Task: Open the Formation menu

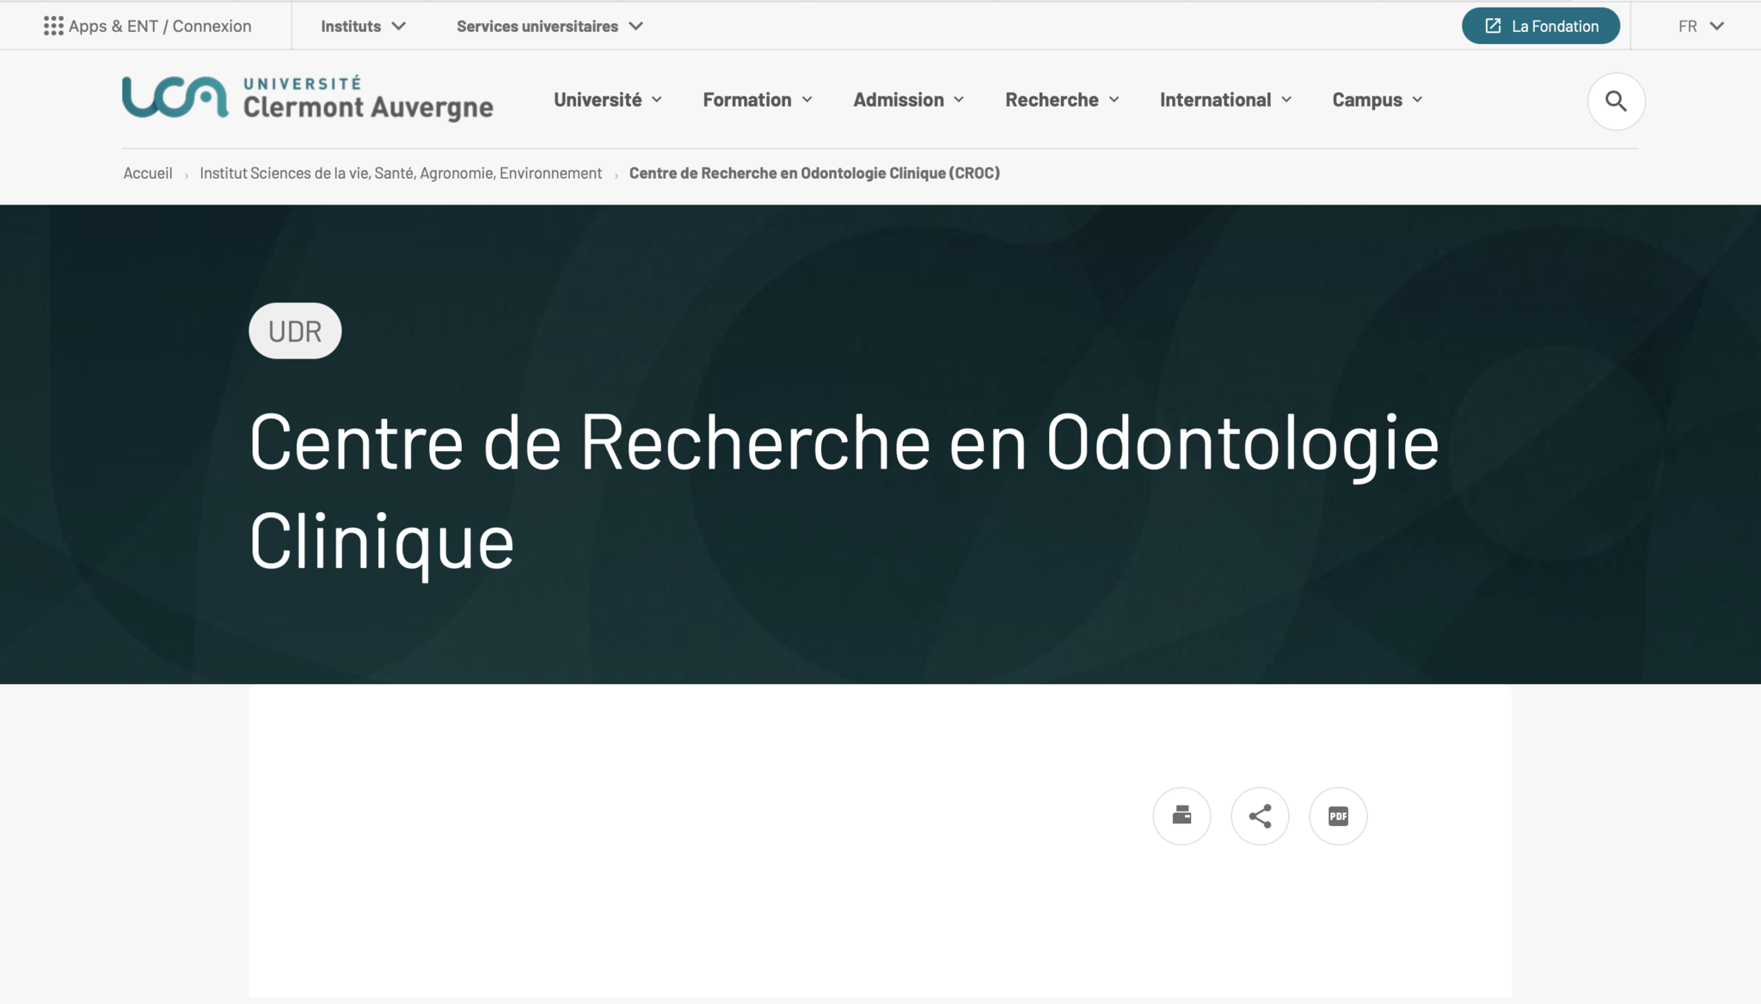Action: [758, 100]
